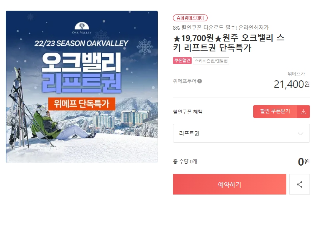Open the 오크밸리 리프트권 product image
327x225 pixels.
coord(82,87)
